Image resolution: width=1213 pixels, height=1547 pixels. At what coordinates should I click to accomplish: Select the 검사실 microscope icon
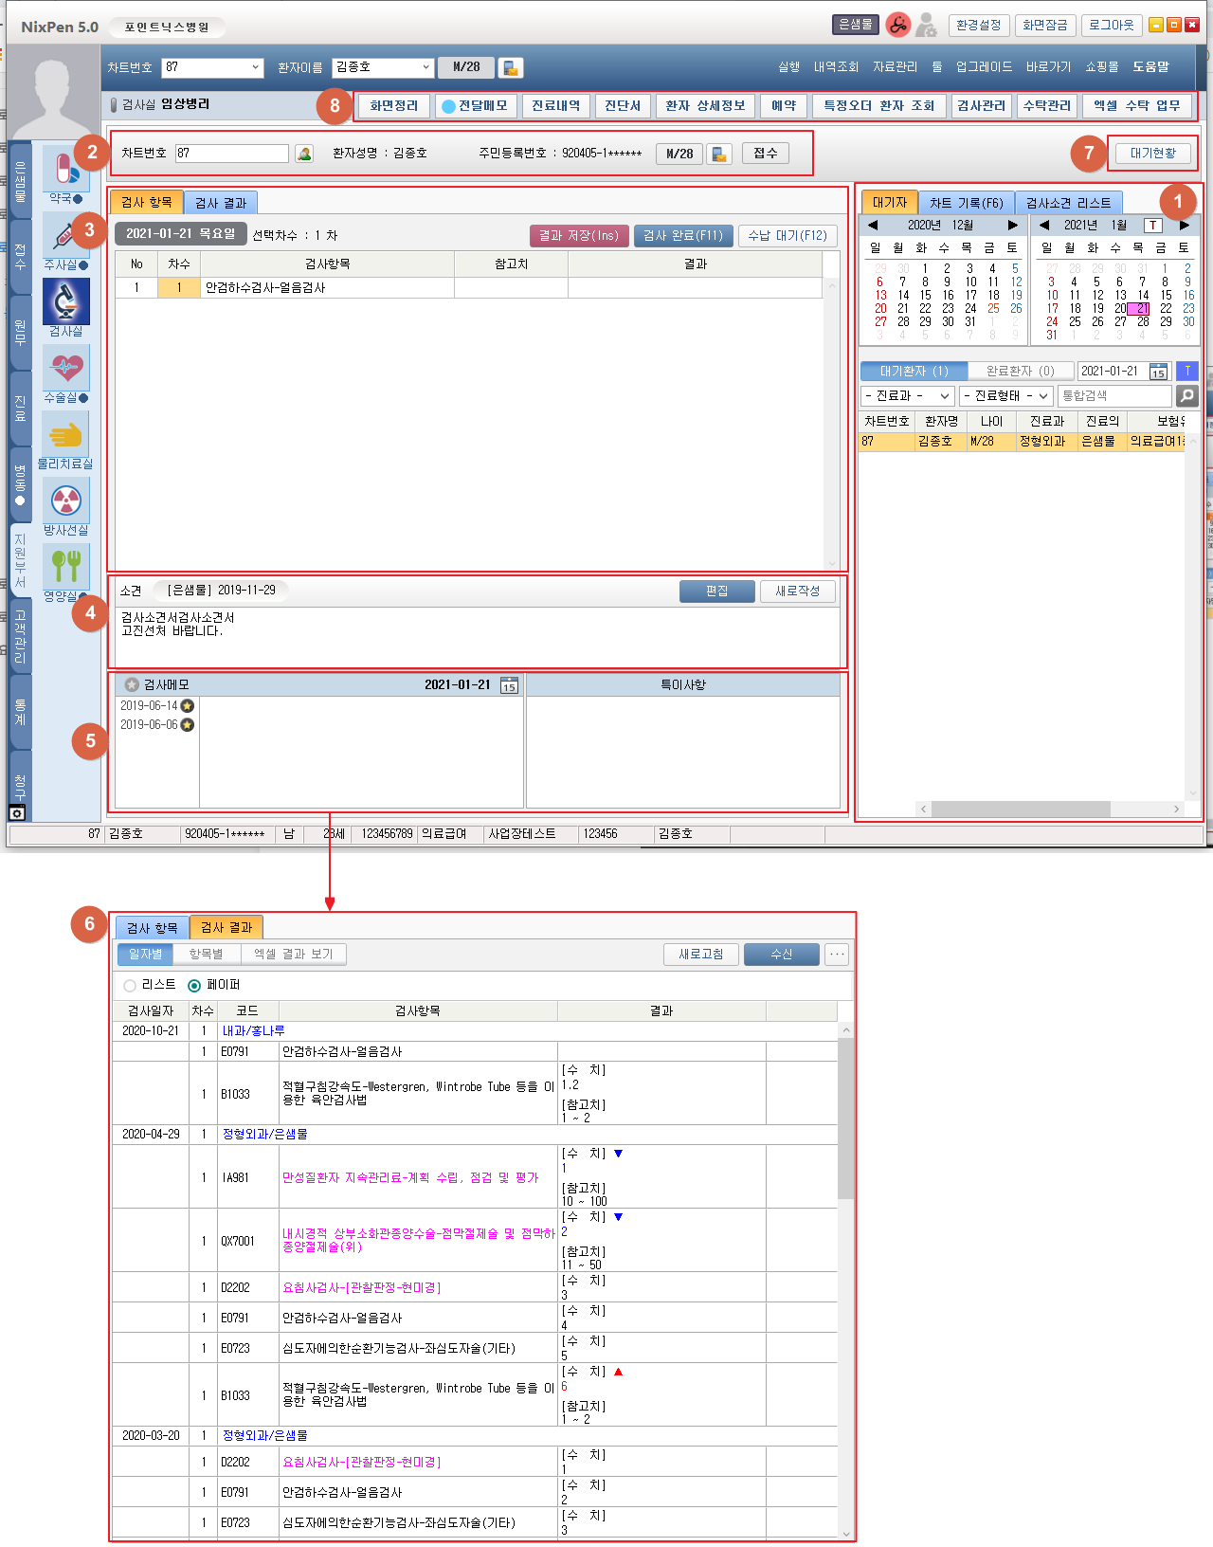point(65,302)
